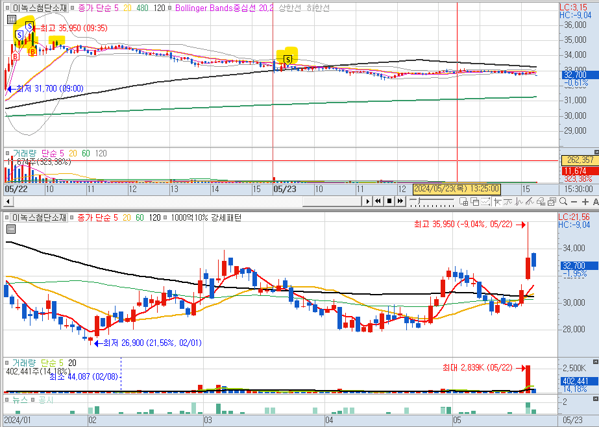Open the data table icon in the minute chart

point(12,19)
